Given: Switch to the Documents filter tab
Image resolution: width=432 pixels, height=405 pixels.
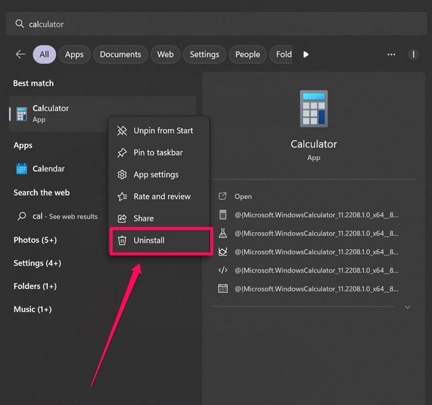Looking at the screenshot, I should click(x=120, y=55).
